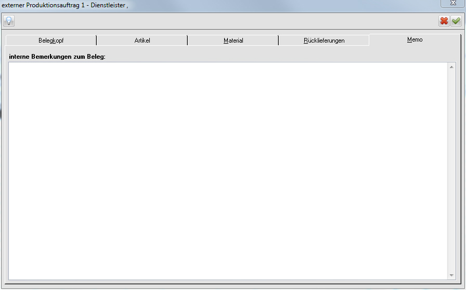The image size is (466, 290).
Task: Cancel with the red X icon
Action: (x=444, y=21)
